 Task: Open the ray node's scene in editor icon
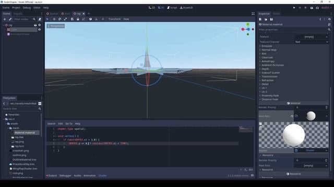coord(35,25)
